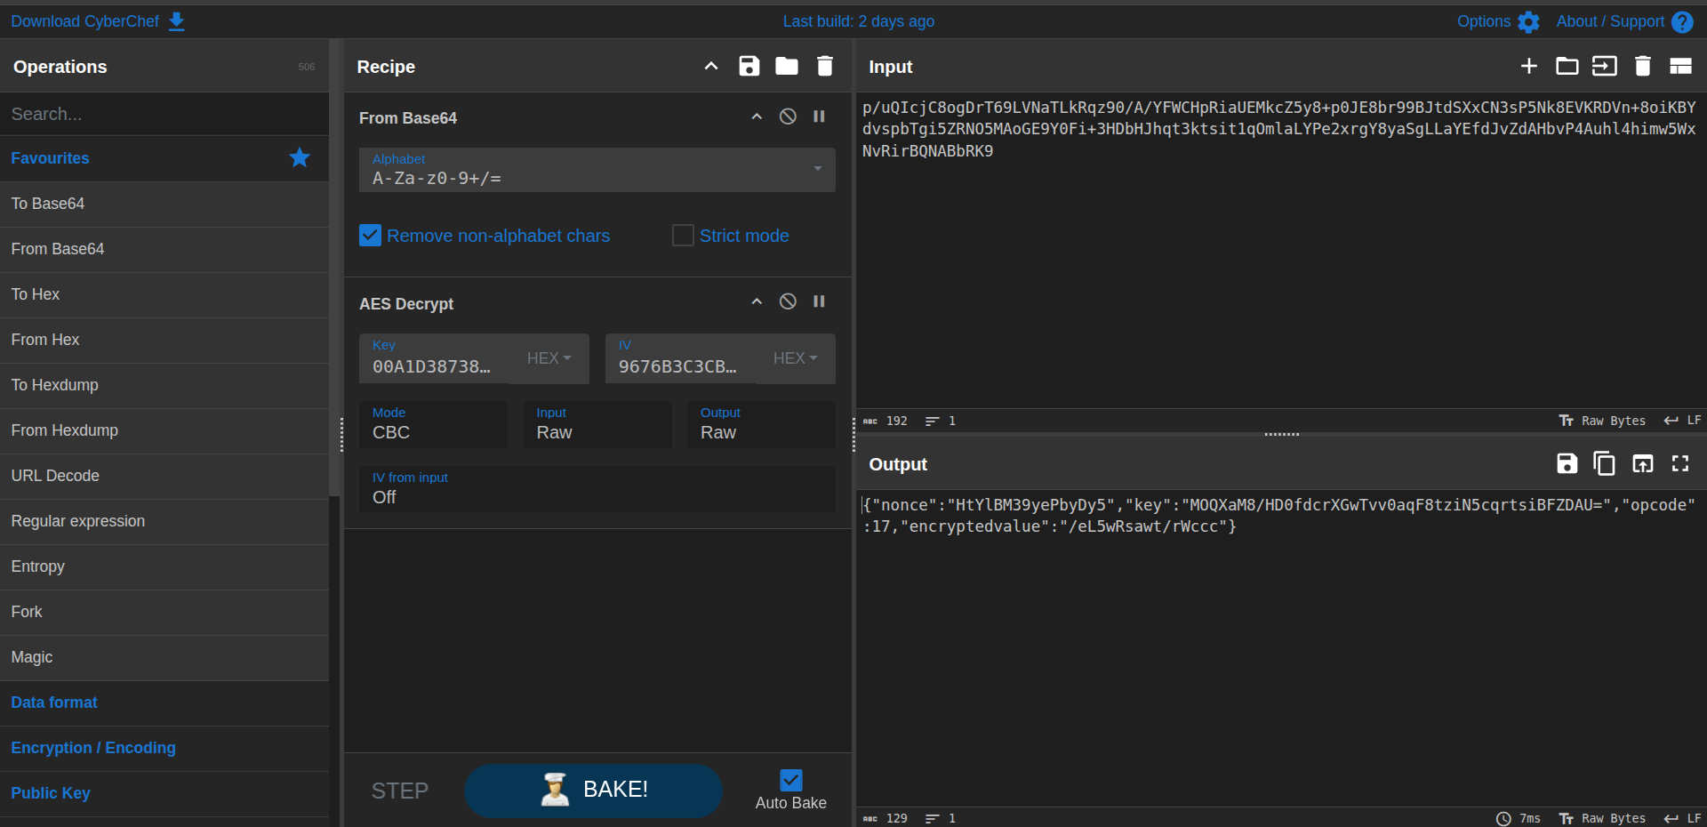Toggle Remove non-alphabet chars checkbox
Image resolution: width=1707 pixels, height=827 pixels.
(x=370, y=236)
